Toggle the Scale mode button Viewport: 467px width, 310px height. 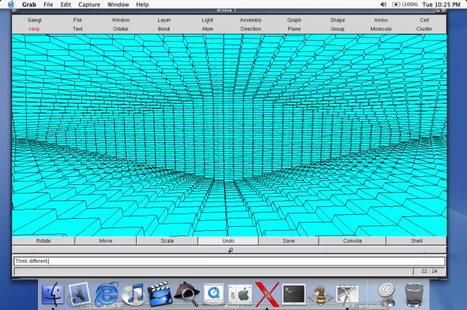(167, 241)
